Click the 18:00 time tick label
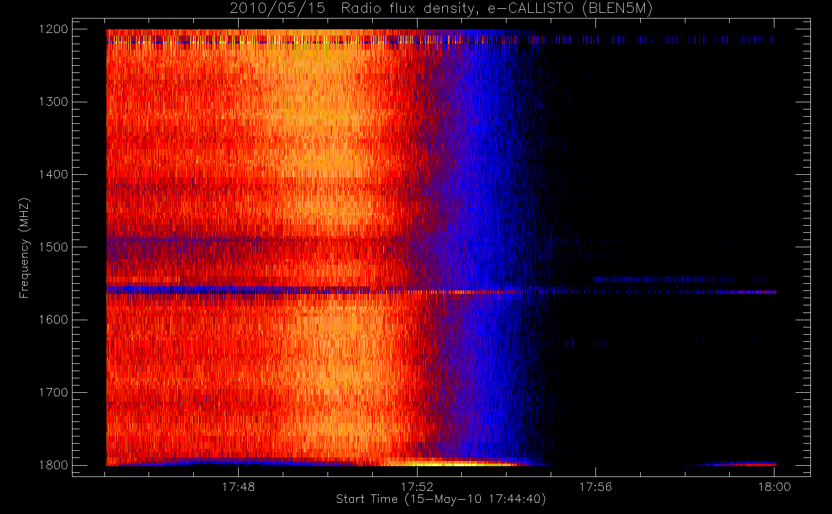The image size is (832, 514). click(774, 487)
